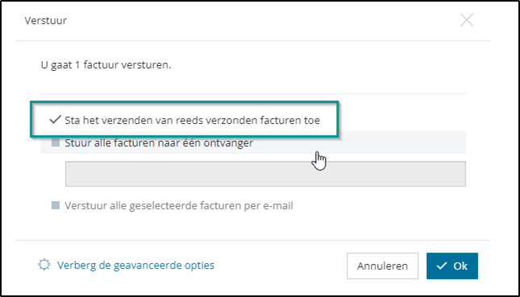This screenshot has height=297, width=520.
Task: Click the Annuleren button
Action: tap(382, 266)
